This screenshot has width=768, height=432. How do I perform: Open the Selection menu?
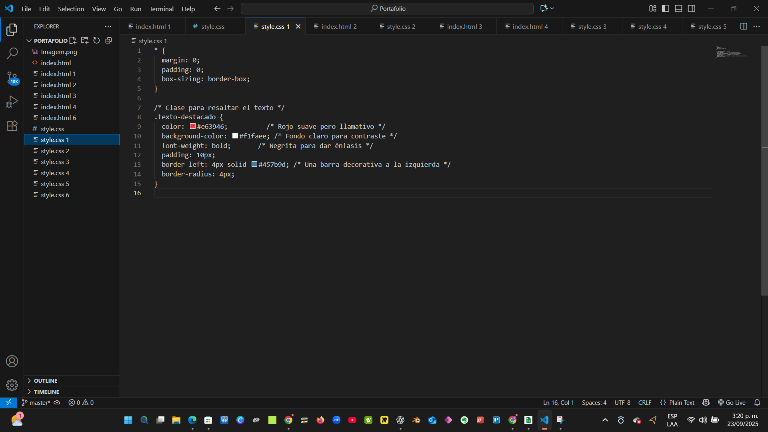(71, 8)
